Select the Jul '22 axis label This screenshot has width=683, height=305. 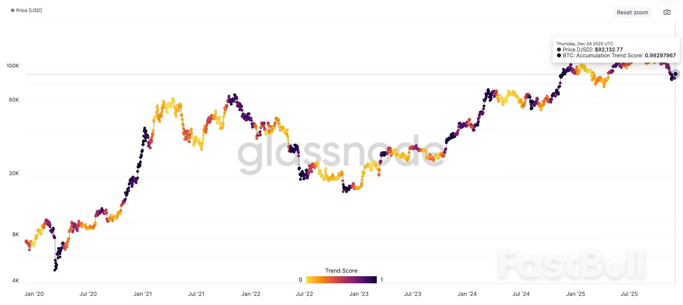click(304, 294)
